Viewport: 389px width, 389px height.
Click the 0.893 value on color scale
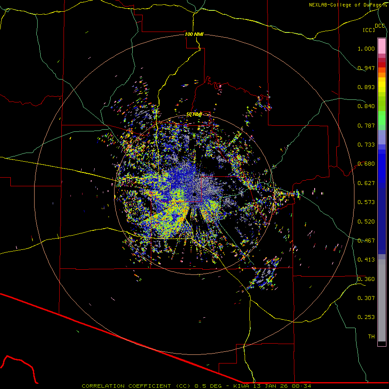click(x=366, y=87)
